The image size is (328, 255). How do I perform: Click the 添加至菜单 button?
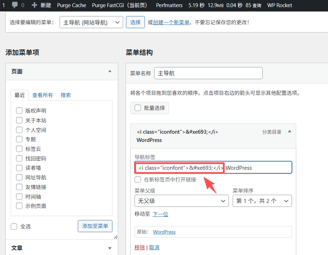[x=95, y=226]
